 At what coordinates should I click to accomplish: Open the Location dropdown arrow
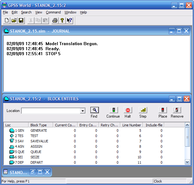(83, 111)
